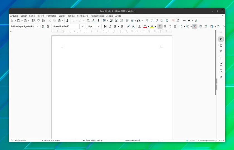Expand the 12 pt font size dropdown
Viewport: 234px width, 150px height.
coord(99,26)
